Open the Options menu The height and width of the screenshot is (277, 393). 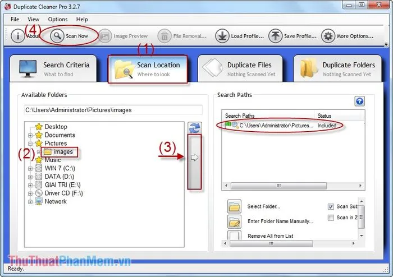57,19
